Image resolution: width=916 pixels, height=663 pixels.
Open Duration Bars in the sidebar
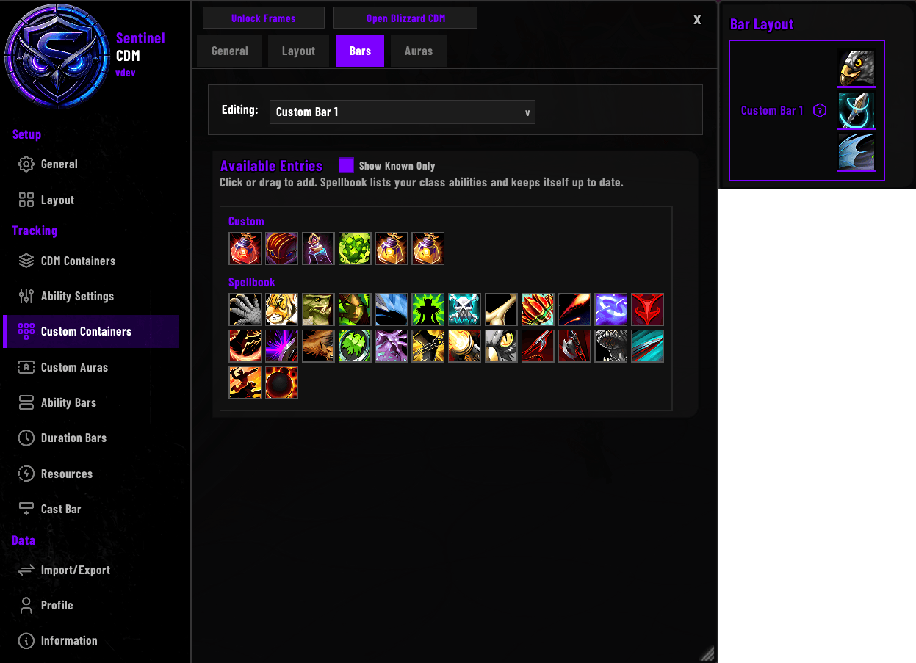click(91, 438)
